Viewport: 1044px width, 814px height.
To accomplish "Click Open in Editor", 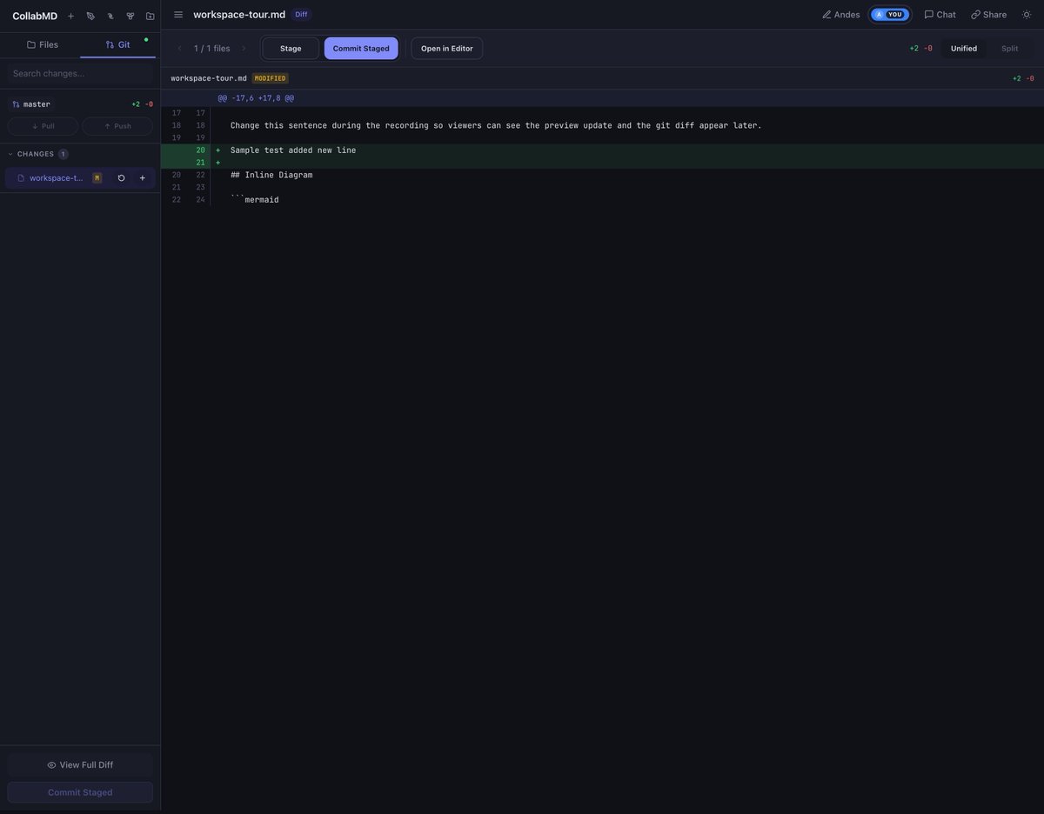I will click(447, 49).
